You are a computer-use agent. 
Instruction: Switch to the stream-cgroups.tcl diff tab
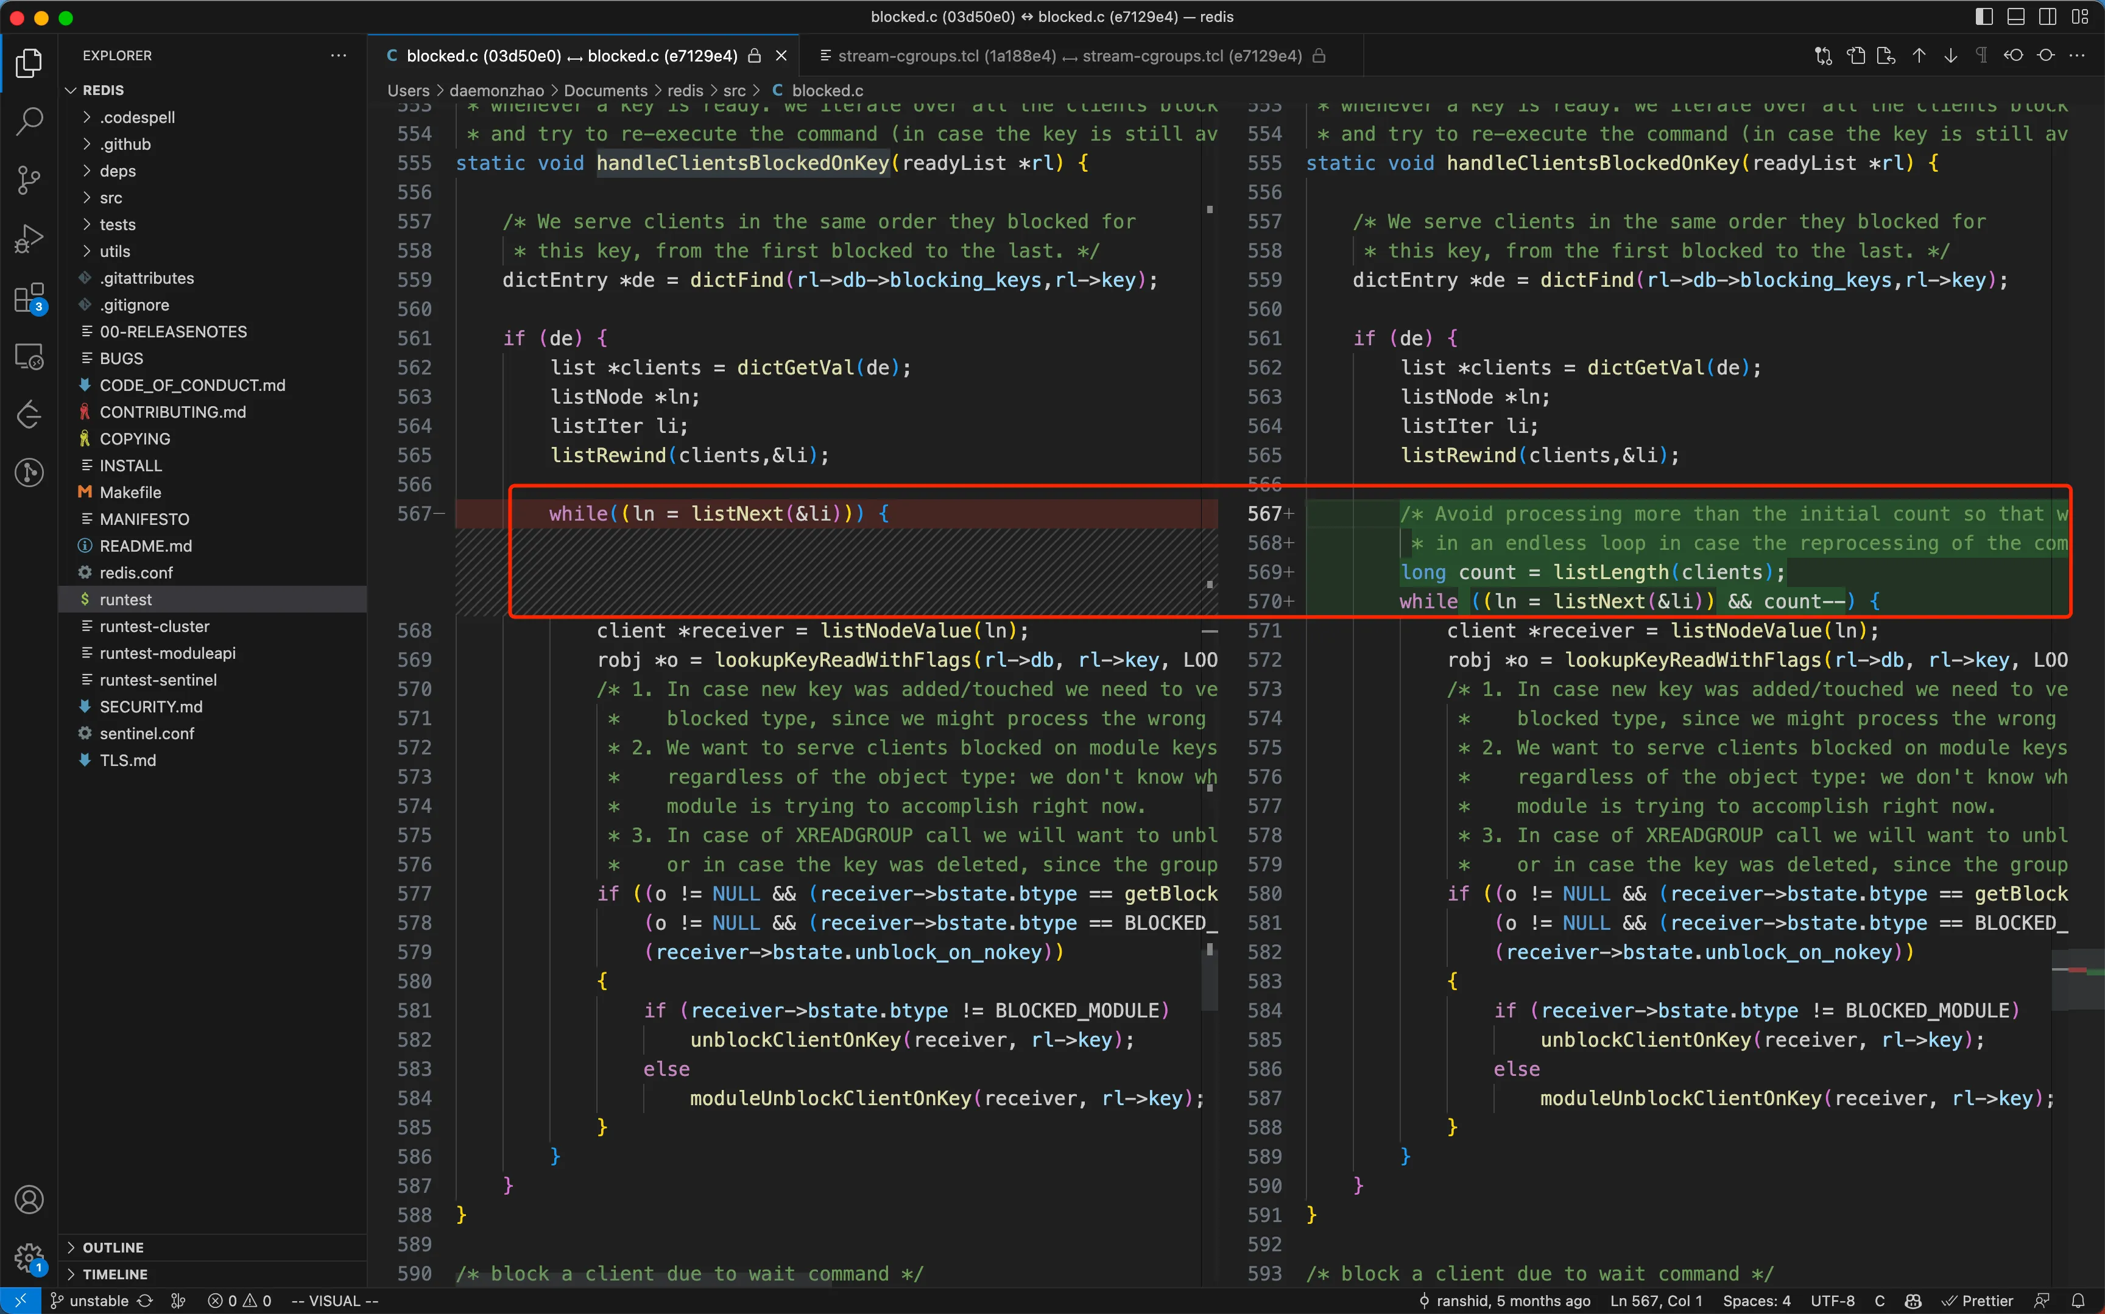click(1069, 55)
